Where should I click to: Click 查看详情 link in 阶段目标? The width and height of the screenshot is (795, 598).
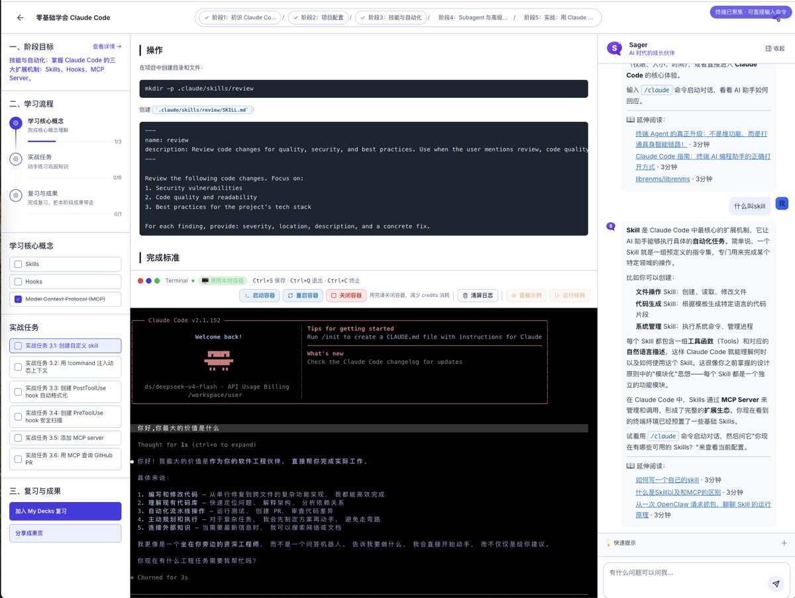[x=107, y=47]
